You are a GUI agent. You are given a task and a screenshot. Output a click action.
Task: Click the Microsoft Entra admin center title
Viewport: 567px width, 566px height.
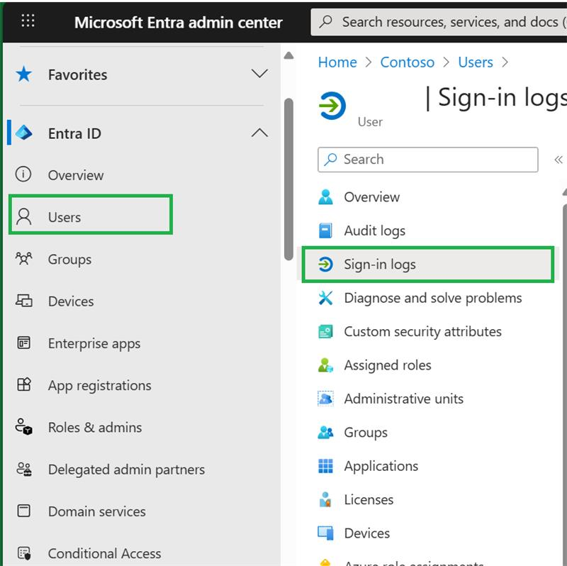point(179,23)
